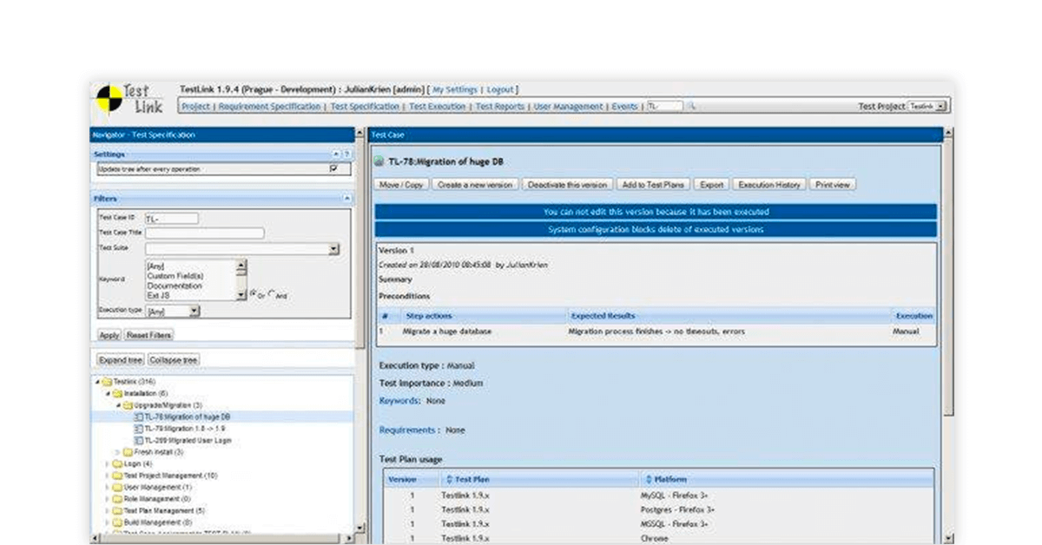Click Add to Test Plans button
Viewport: 1042px width, 545px height.
point(654,185)
